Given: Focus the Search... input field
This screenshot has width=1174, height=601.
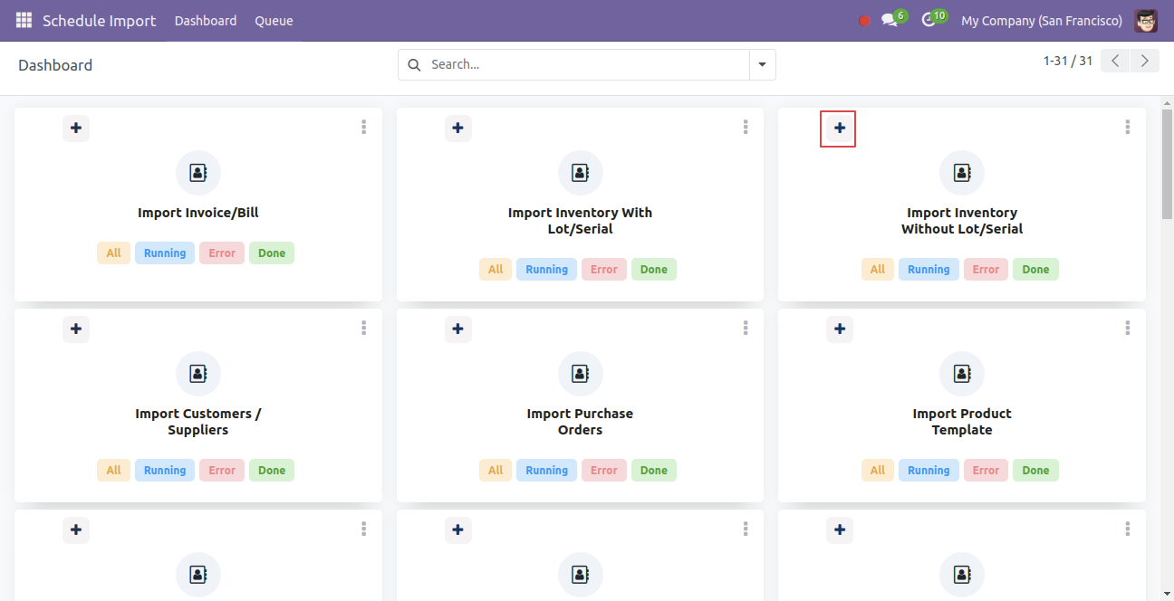Looking at the screenshot, I should click(587, 64).
